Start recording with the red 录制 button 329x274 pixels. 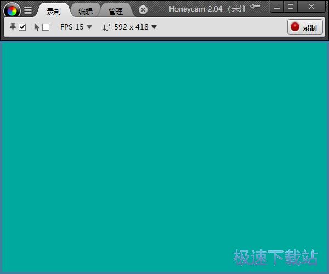(x=305, y=27)
